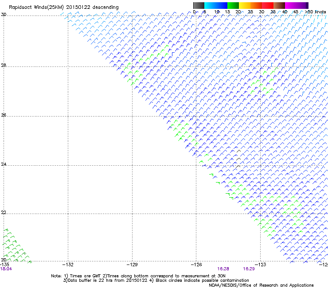Viewport: 328px width, 288px height.
Task: Select the note line "3)Data buffer is 22 hrs"
Action: pos(156,280)
